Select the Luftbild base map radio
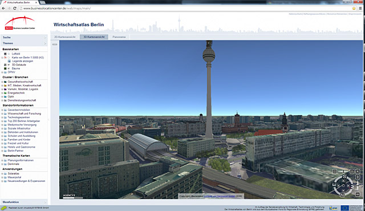 9,54
